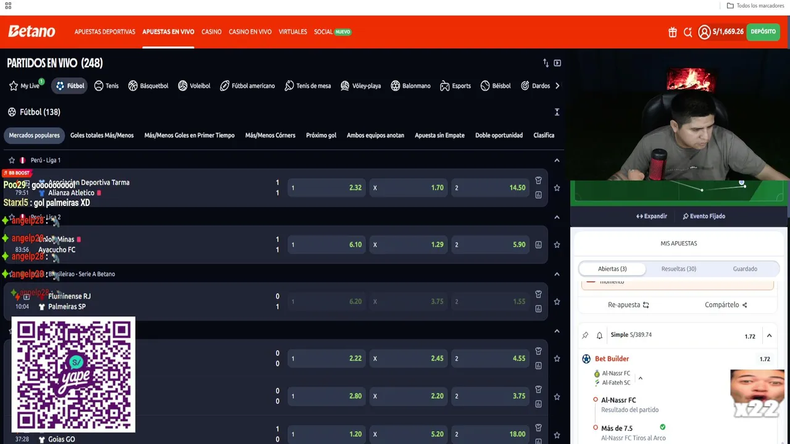Collapse the Al-Nassr FC vs Al-Fateh SC selections
Image resolution: width=790 pixels, height=444 pixels.
640,378
